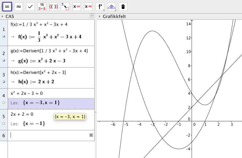Click input h(x):=Derivert[x² + 2x − 3]
Screen dimensions: 242x158
pos(38,72)
